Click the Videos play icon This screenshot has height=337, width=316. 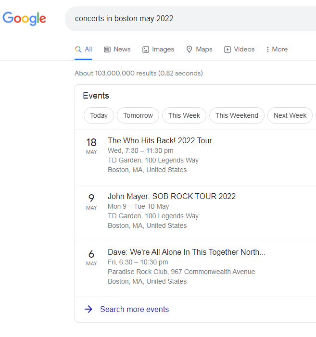228,50
